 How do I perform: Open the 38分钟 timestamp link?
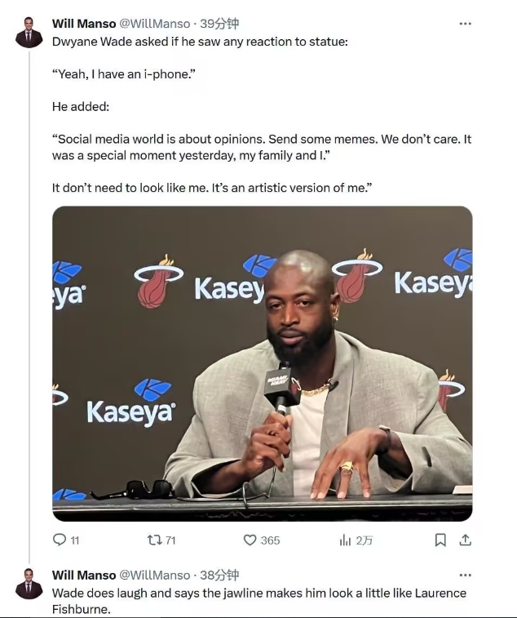[x=220, y=575]
